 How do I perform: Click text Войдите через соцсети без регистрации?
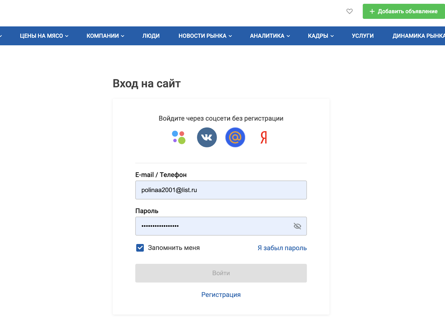tap(221, 118)
